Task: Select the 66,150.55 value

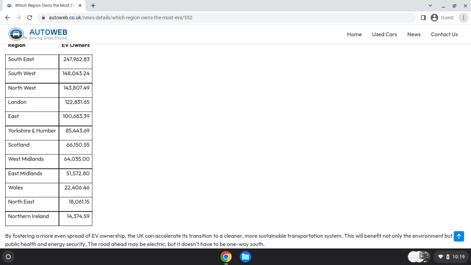Action: [78, 145]
